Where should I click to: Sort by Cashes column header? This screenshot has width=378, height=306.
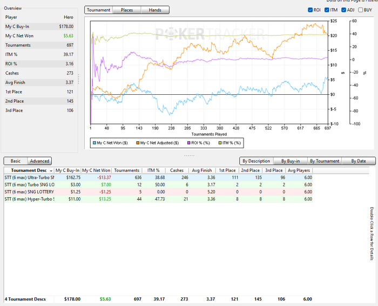tap(177, 170)
